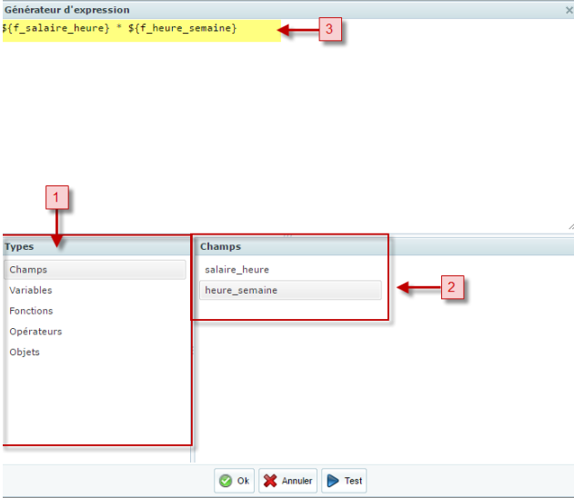The image size is (574, 498).
Task: Click the highlighted expression text line
Action: tap(118, 30)
